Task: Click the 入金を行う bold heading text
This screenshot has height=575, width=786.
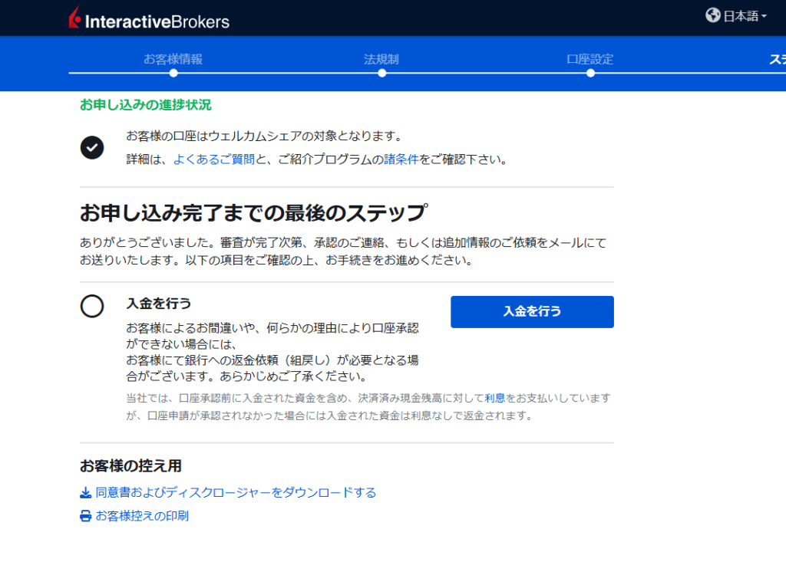Action: [158, 304]
